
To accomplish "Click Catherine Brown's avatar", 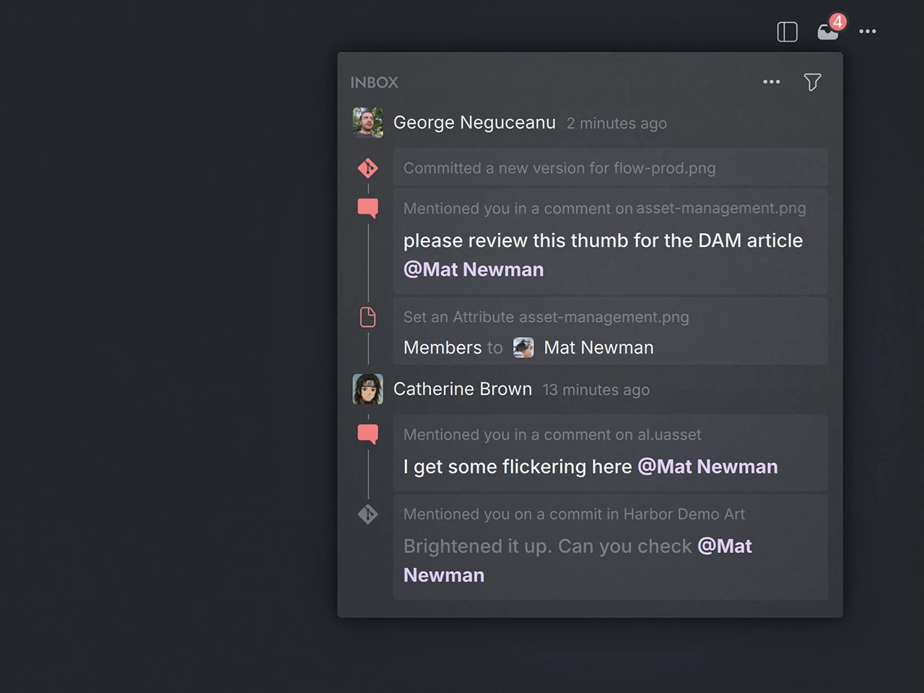I will coord(367,389).
